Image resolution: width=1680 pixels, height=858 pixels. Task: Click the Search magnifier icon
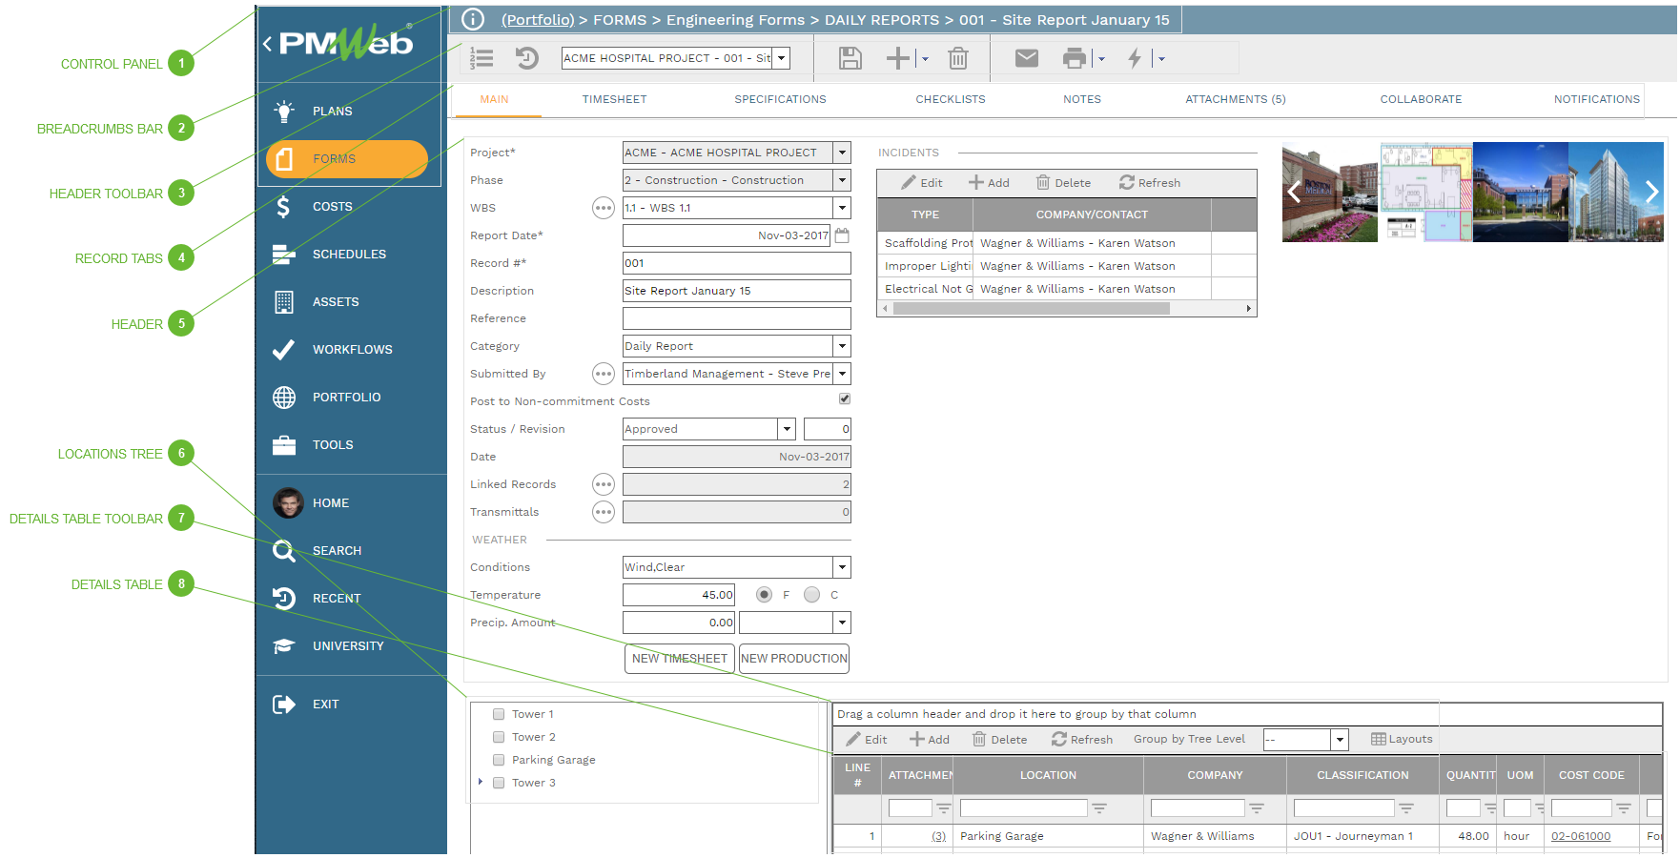(284, 551)
